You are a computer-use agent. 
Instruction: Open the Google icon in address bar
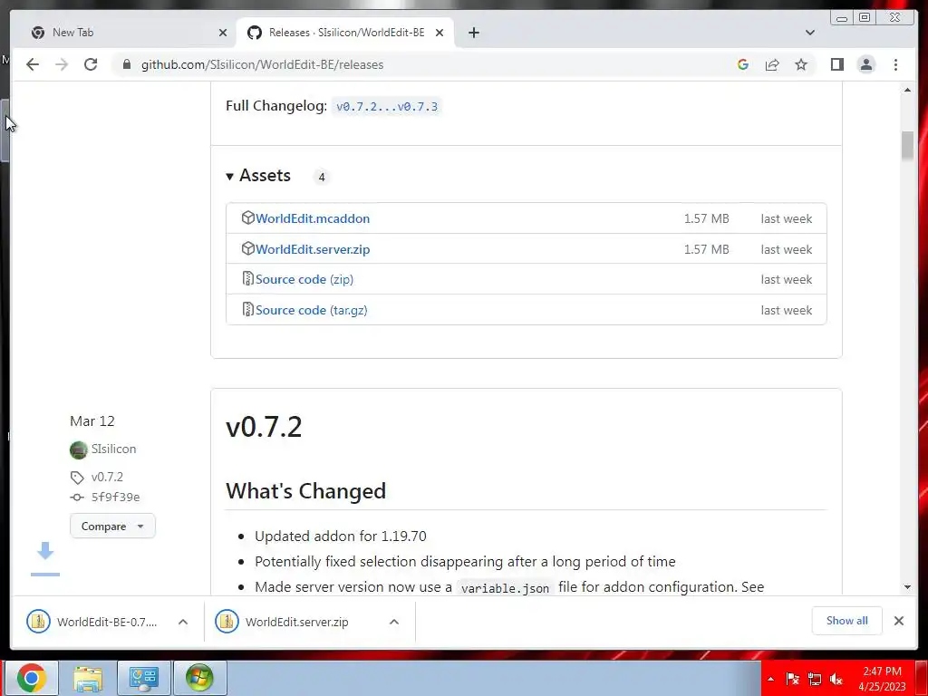(x=743, y=64)
